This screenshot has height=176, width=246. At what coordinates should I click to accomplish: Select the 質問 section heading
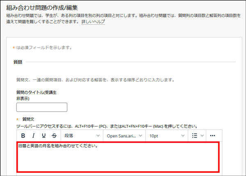click(18, 62)
